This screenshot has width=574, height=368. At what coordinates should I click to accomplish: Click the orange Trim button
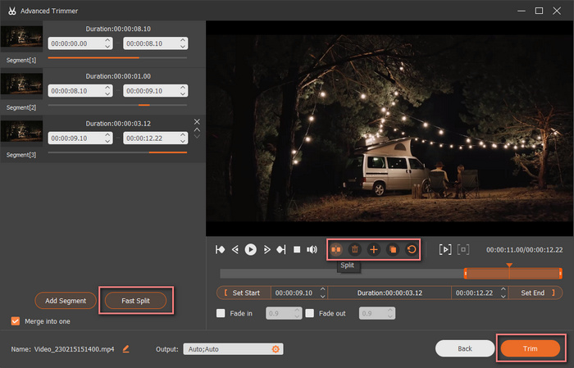coord(530,348)
